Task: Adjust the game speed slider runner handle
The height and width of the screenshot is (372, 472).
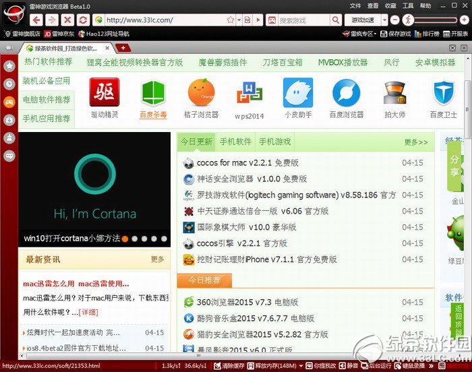Action: coord(408,20)
